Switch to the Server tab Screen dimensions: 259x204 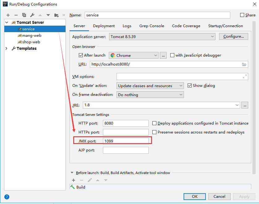(79, 26)
